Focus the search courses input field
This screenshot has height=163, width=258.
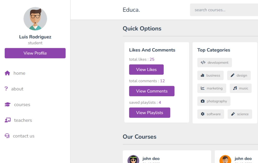[x=224, y=10]
